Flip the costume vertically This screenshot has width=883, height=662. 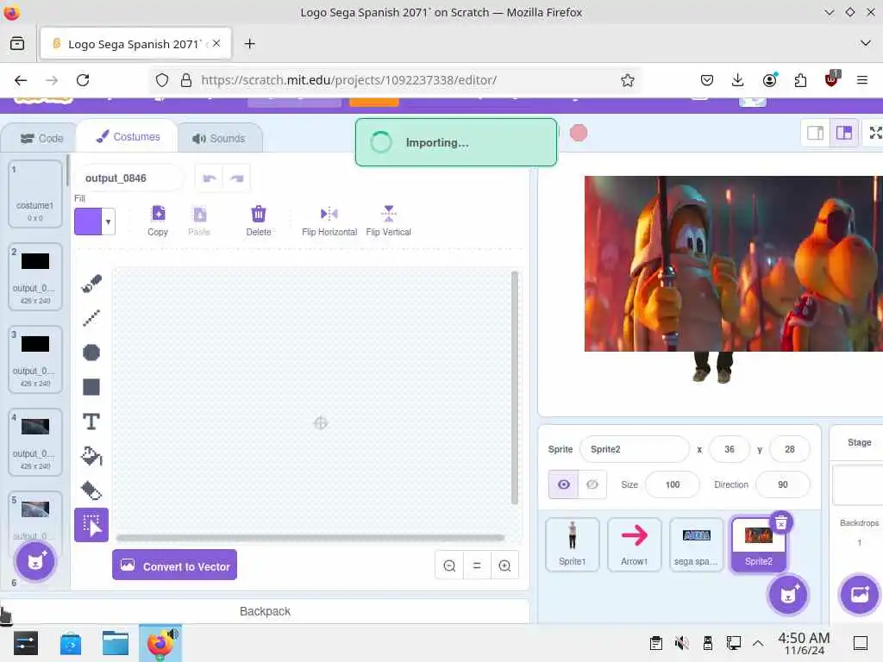389,221
